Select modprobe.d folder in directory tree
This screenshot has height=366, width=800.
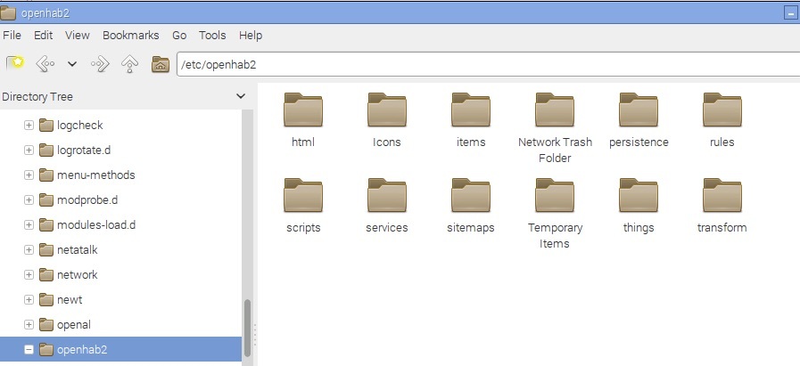[x=78, y=199]
